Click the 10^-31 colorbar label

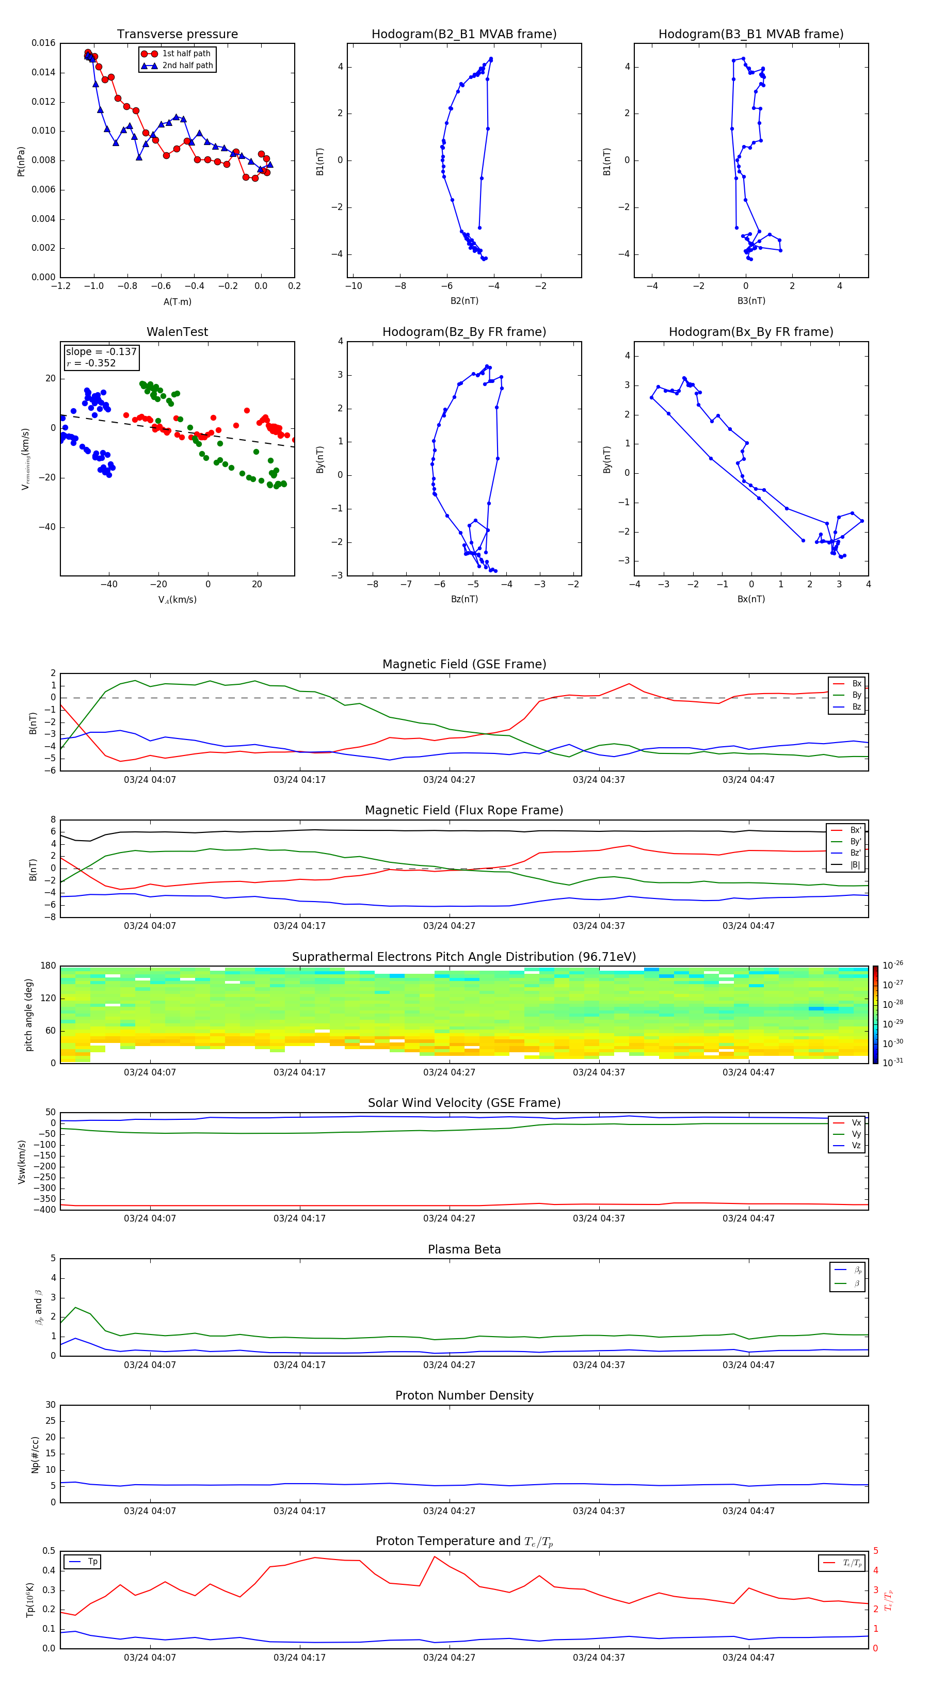893,1063
